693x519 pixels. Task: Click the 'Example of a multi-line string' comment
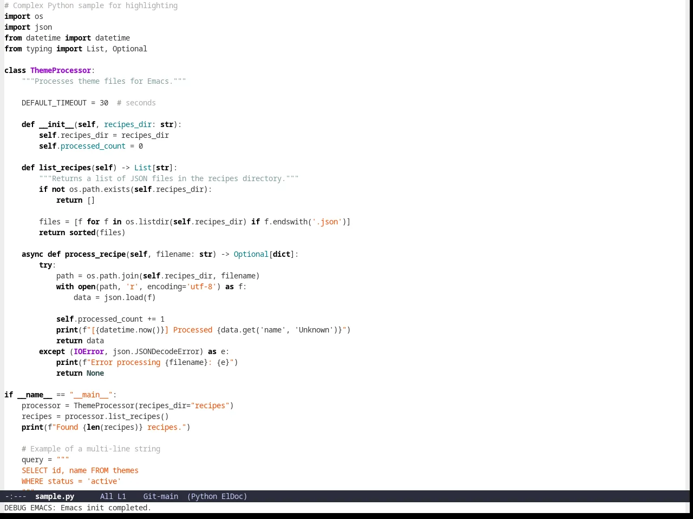point(91,449)
